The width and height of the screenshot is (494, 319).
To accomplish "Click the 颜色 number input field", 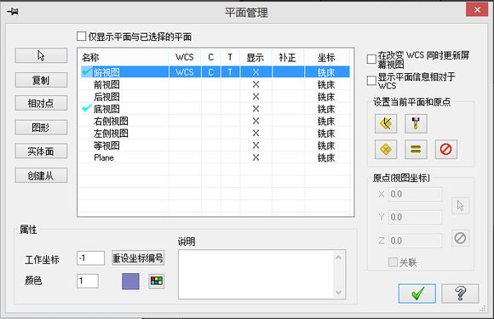I will click(x=88, y=281).
